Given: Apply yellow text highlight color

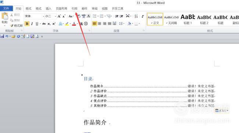Looking at the screenshot, I should [67, 24].
